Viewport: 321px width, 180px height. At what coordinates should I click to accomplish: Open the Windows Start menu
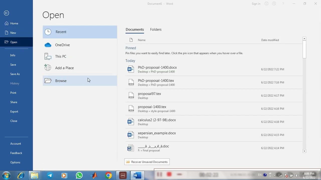coord(6,175)
